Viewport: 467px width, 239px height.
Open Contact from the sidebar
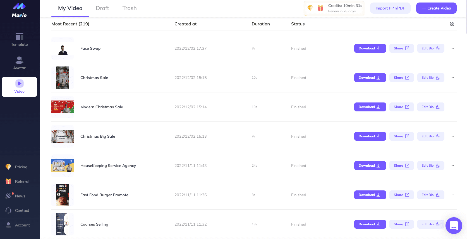[x=17, y=211]
